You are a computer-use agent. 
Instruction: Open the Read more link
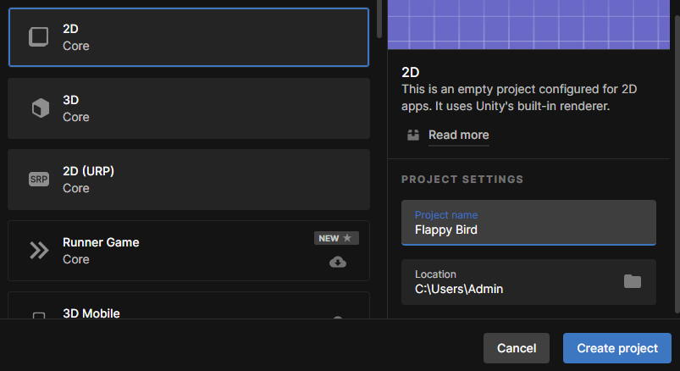point(458,135)
